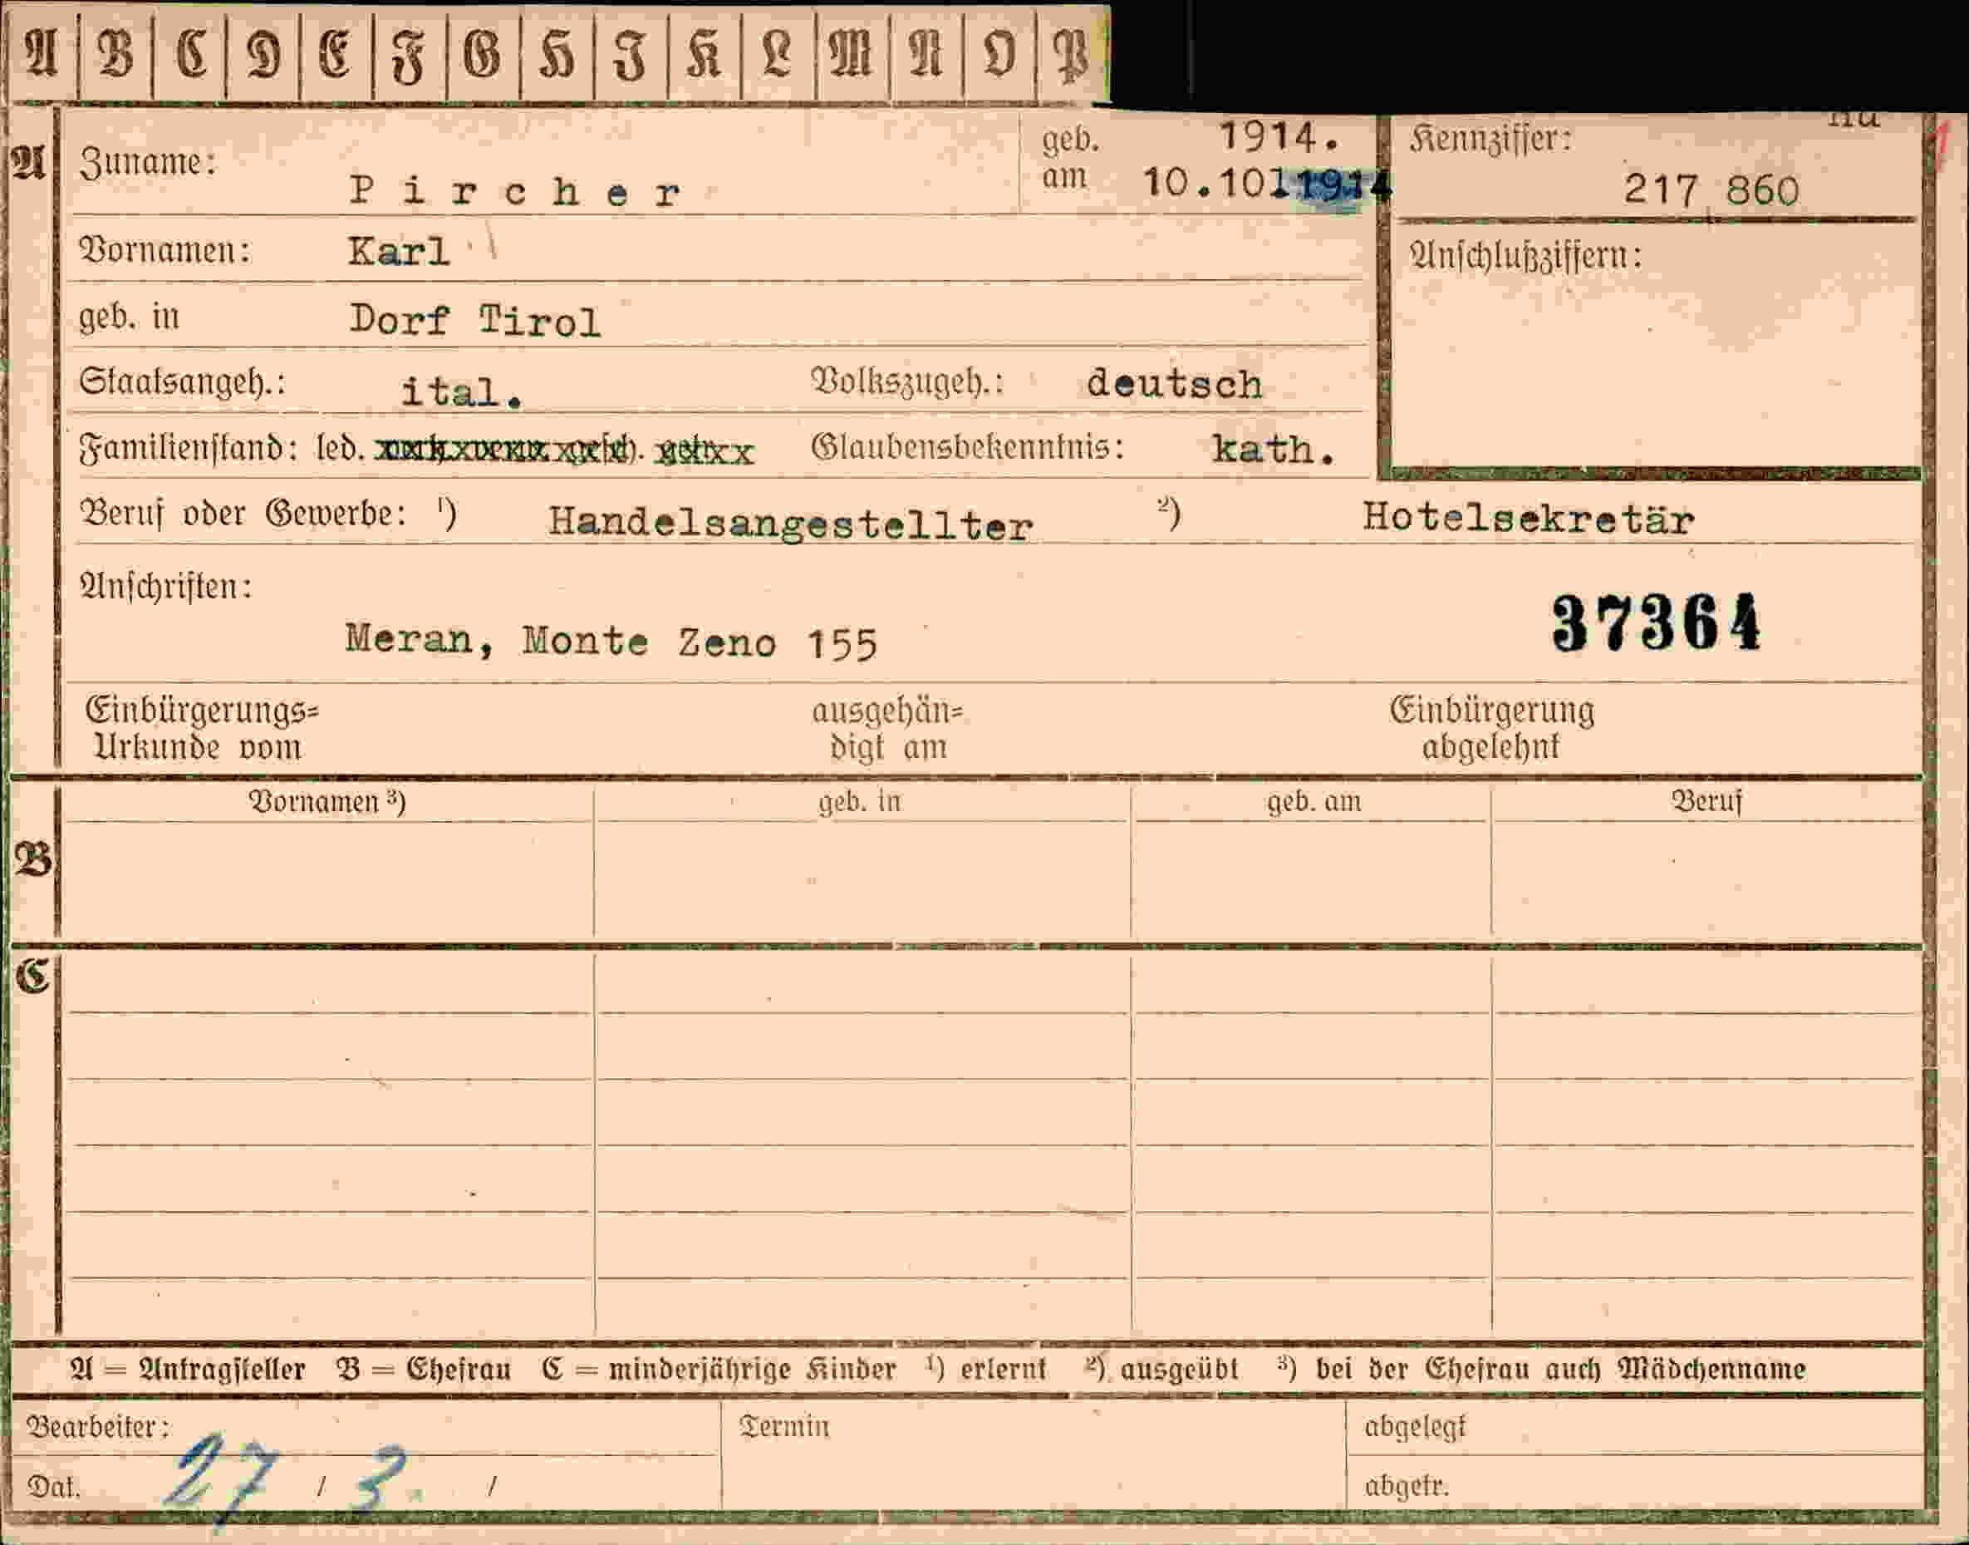Image resolution: width=1969 pixels, height=1545 pixels.
Task: Click index tab letter B at top
Action: pyautogui.click(x=115, y=53)
